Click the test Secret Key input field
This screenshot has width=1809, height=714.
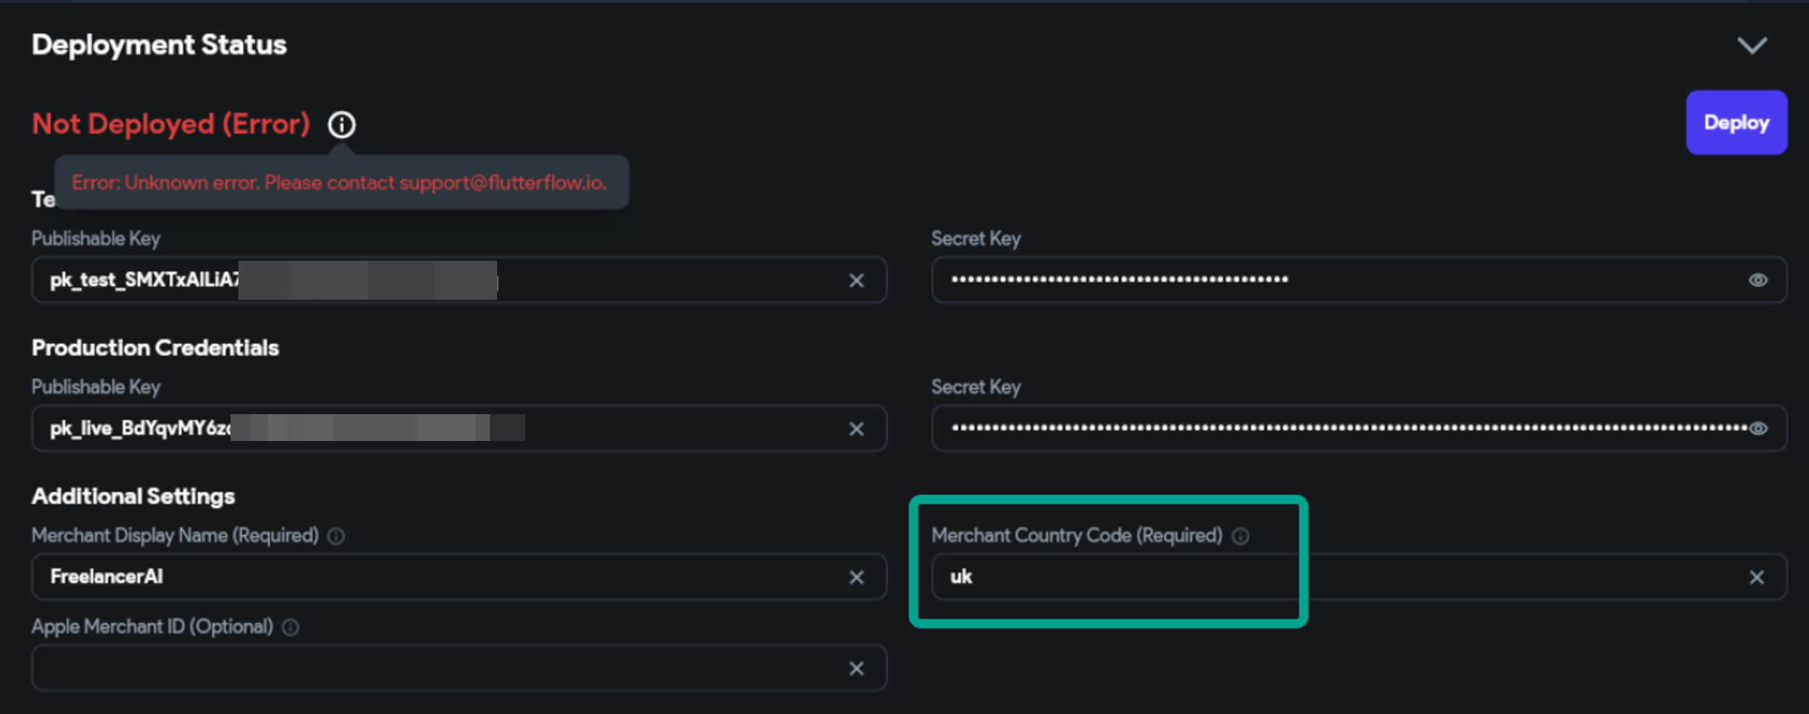[1359, 280]
